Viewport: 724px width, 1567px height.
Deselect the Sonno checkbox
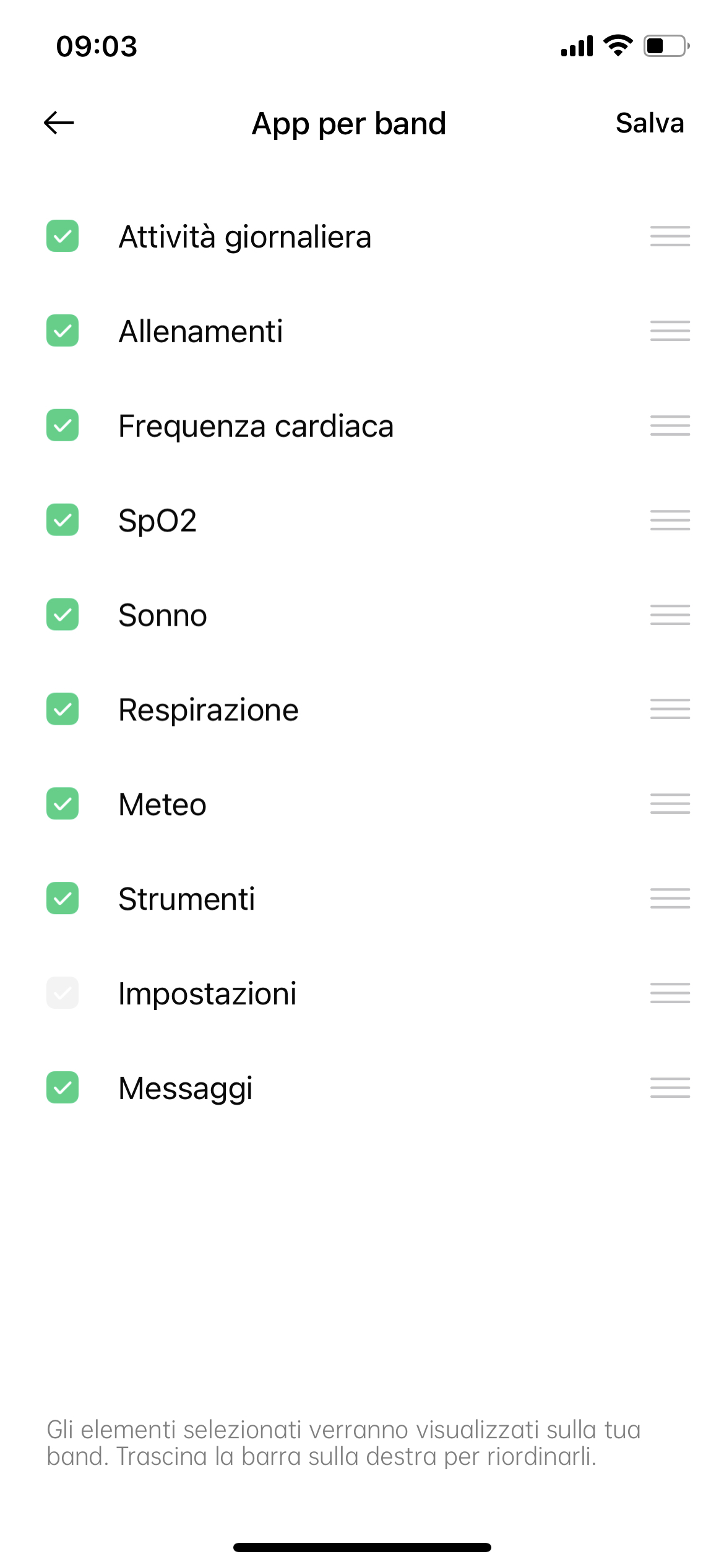point(62,615)
